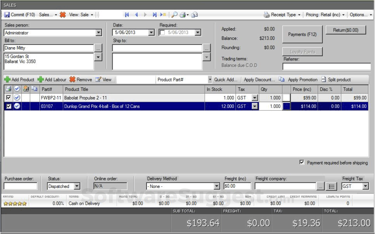375x234 pixels.
Task: Open the Required date dropdown
Action: [x=198, y=32]
